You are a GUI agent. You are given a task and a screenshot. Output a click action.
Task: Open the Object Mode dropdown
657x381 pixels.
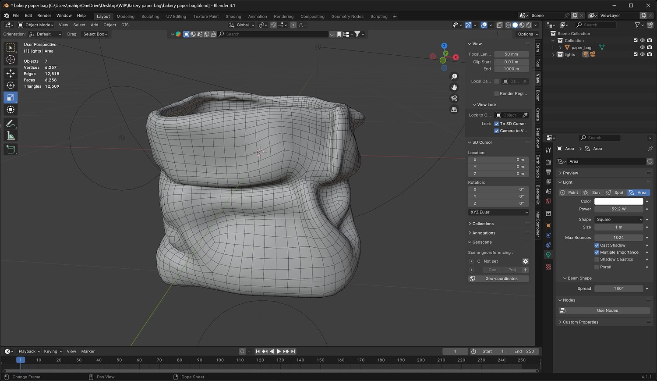[x=35, y=25]
